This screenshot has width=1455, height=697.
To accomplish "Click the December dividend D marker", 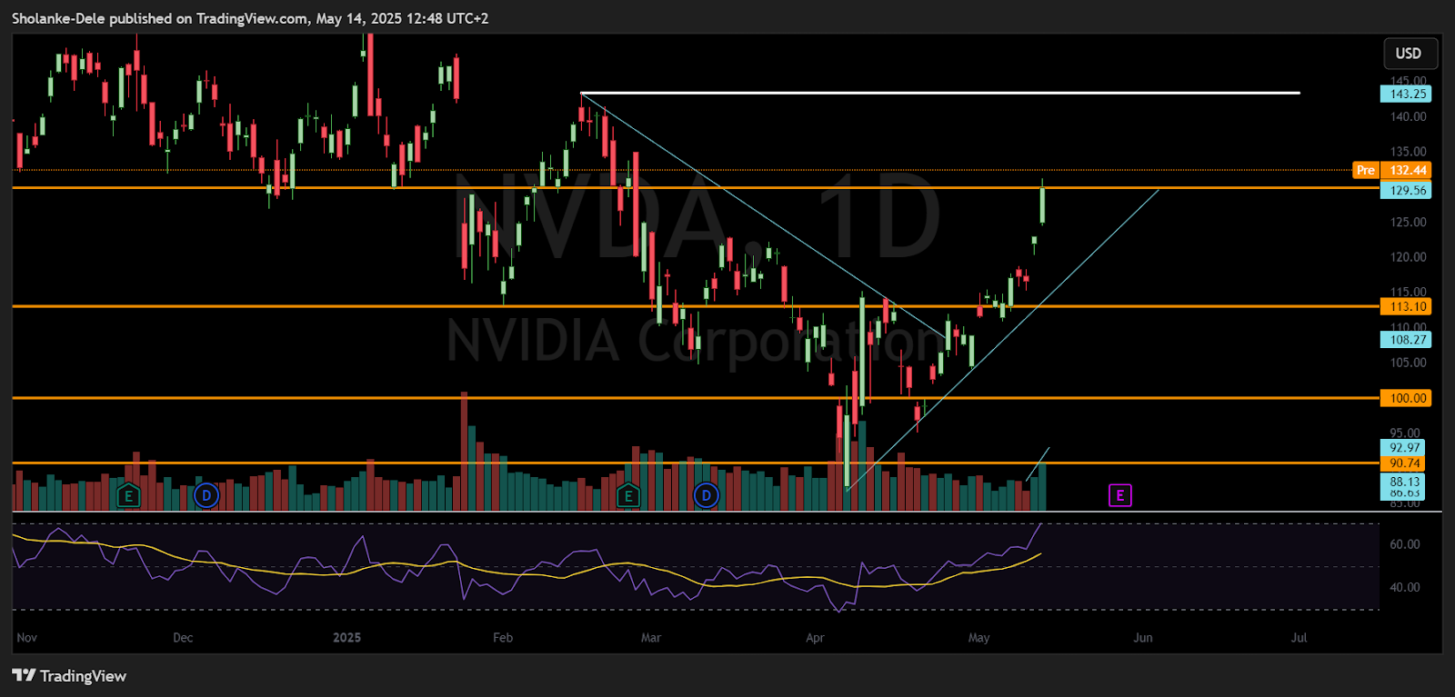I will [x=206, y=496].
